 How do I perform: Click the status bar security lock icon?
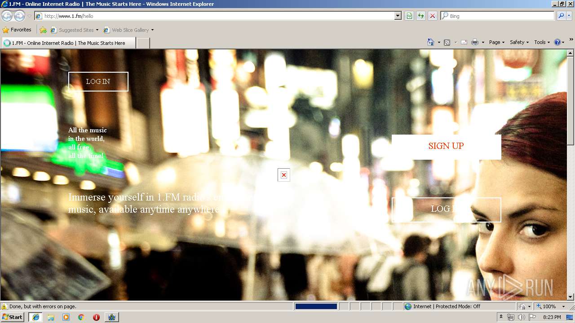(x=522, y=306)
